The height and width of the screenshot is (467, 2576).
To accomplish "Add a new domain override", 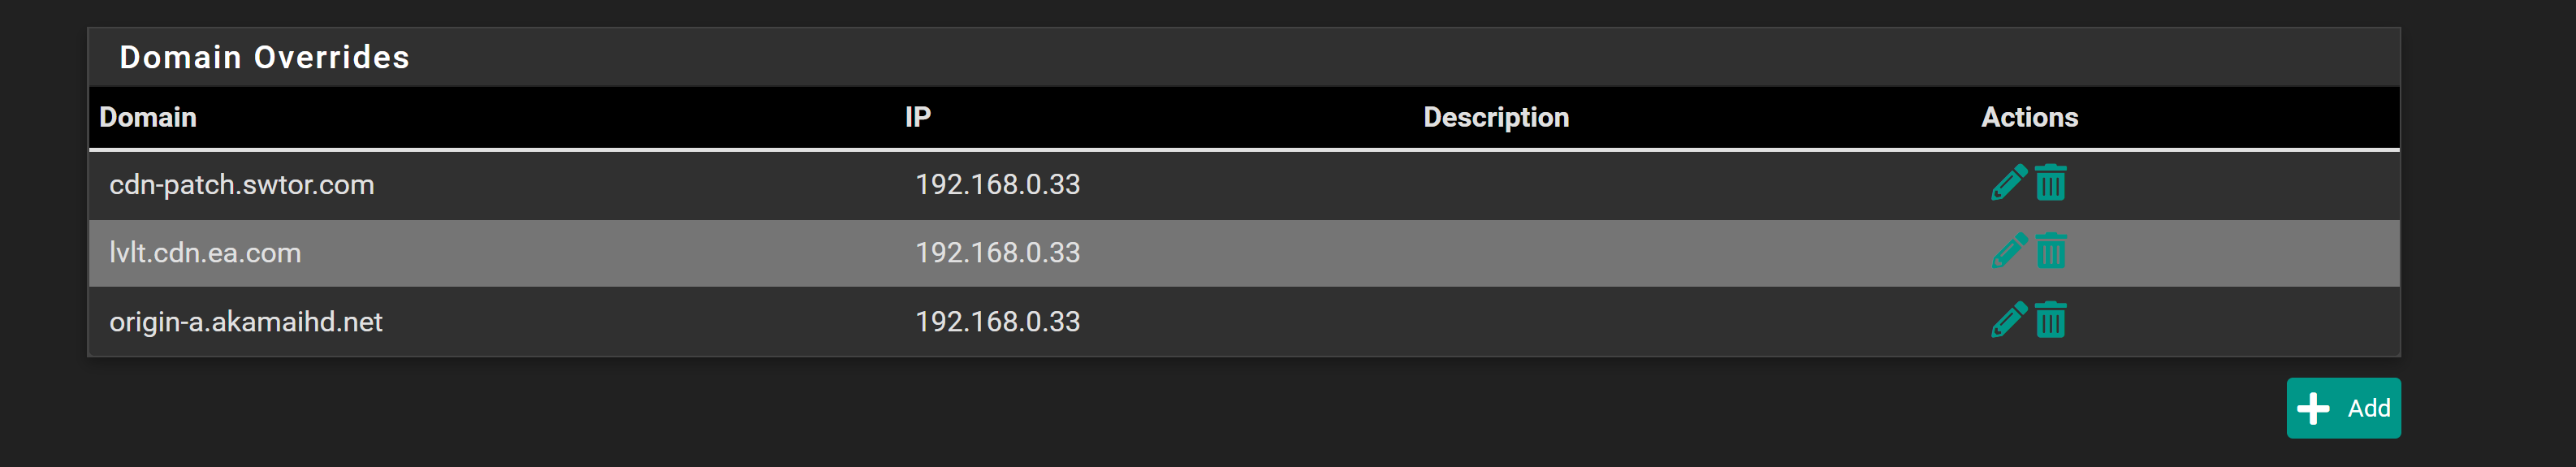I will tap(2343, 408).
